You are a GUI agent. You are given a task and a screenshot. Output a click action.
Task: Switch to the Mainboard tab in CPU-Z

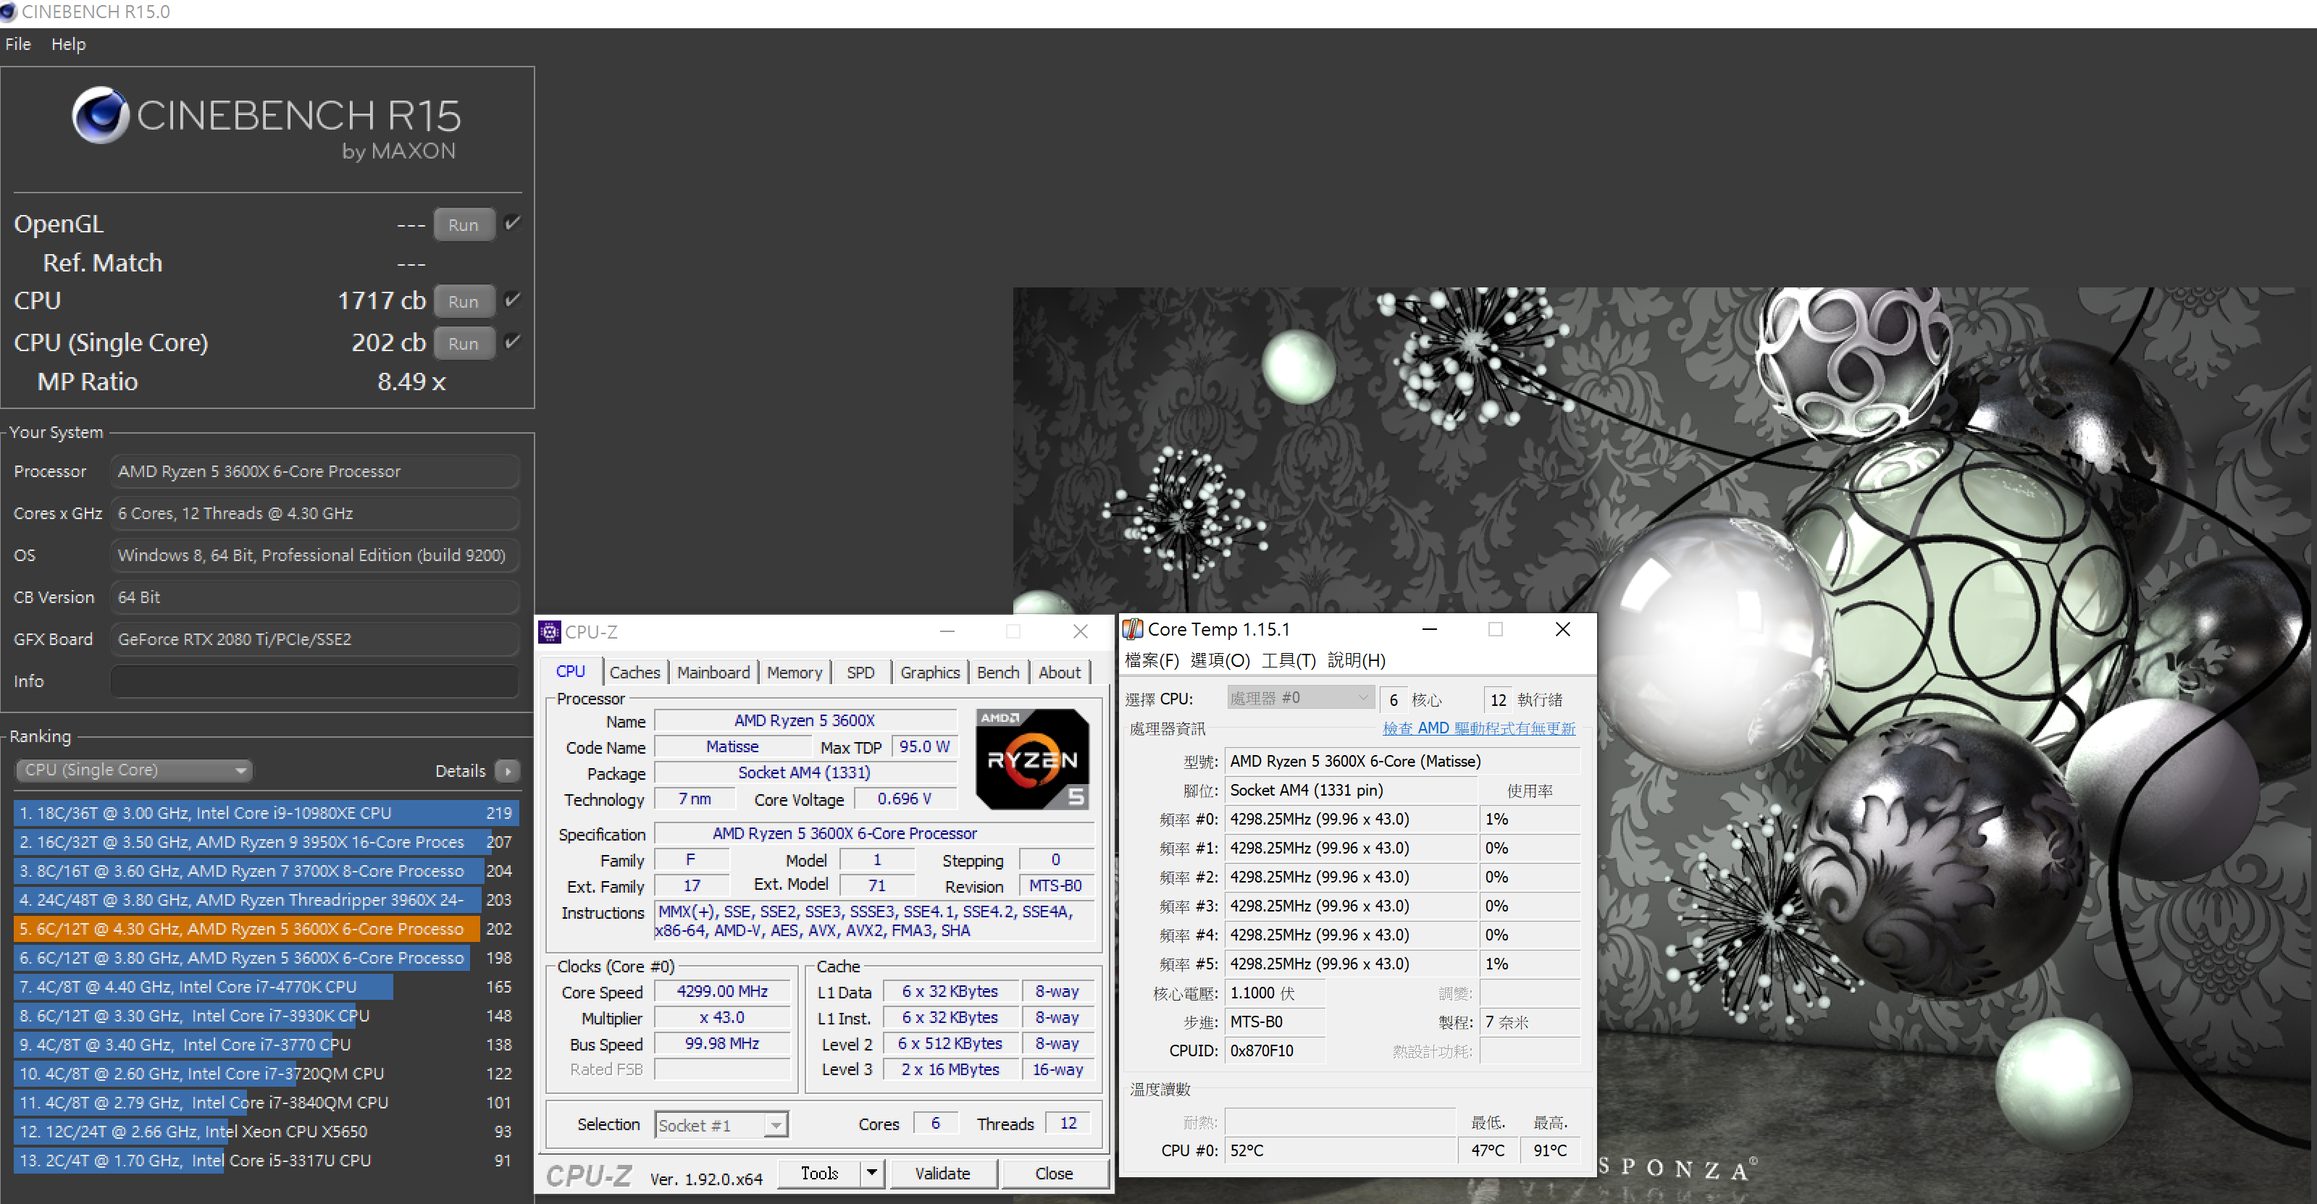(713, 672)
